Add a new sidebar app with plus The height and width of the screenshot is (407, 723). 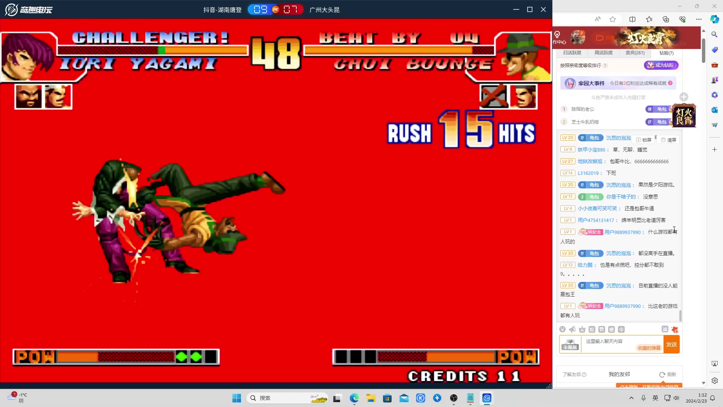[x=714, y=150]
